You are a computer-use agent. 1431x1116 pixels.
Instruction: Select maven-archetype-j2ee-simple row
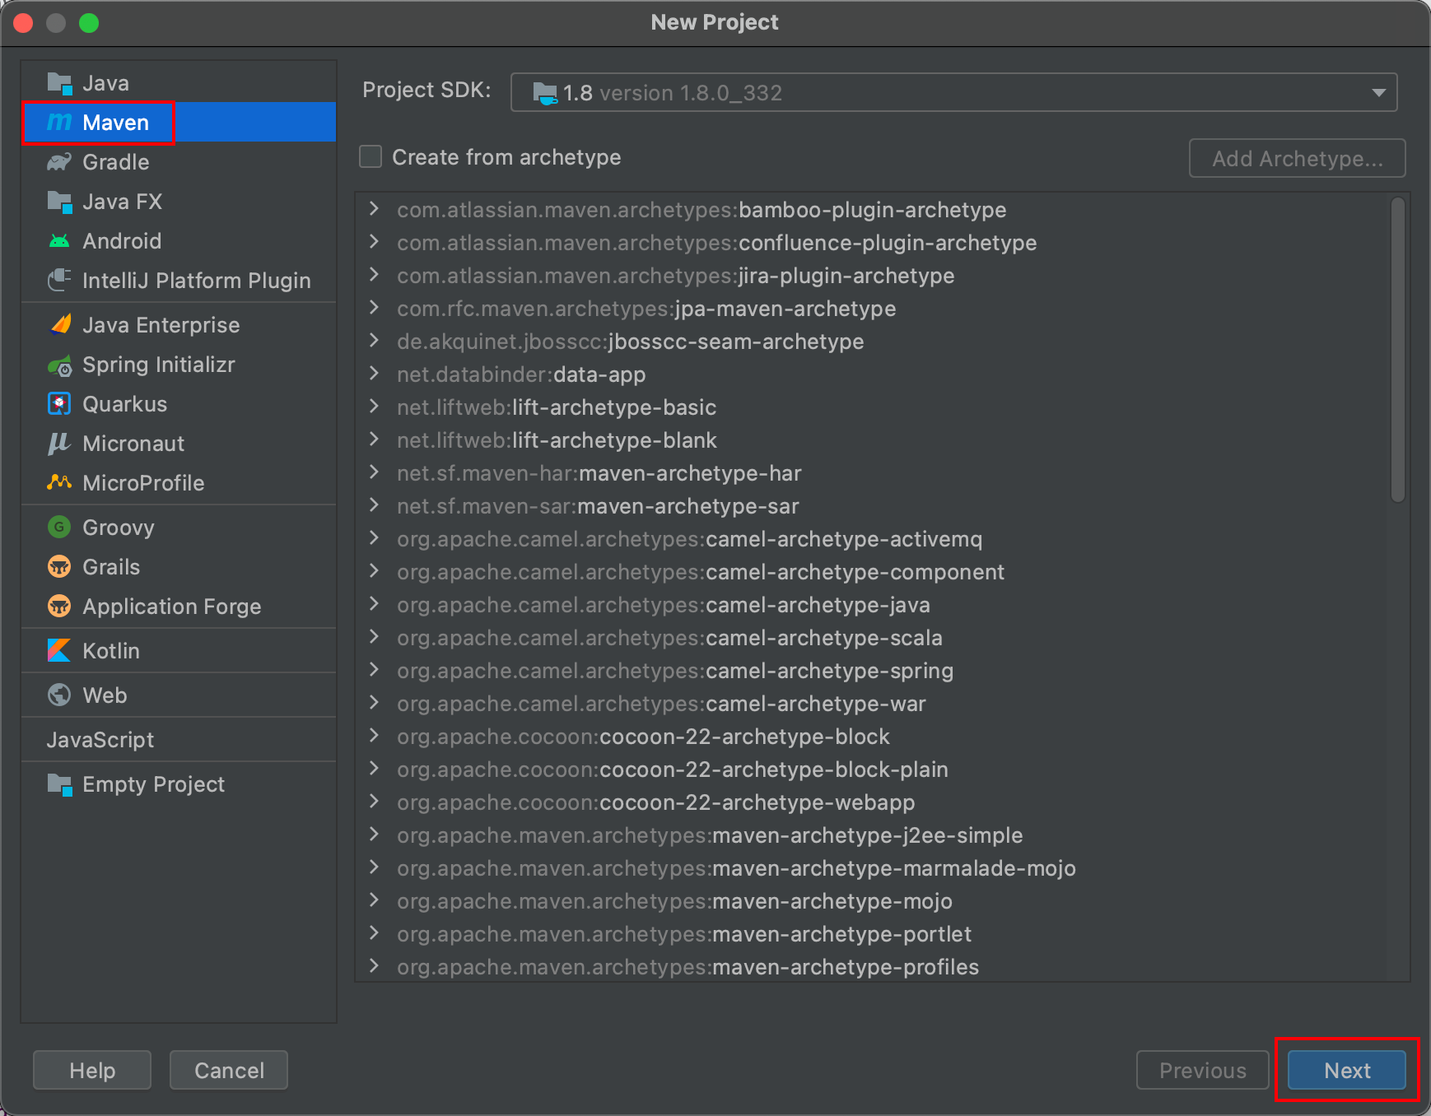point(871,835)
